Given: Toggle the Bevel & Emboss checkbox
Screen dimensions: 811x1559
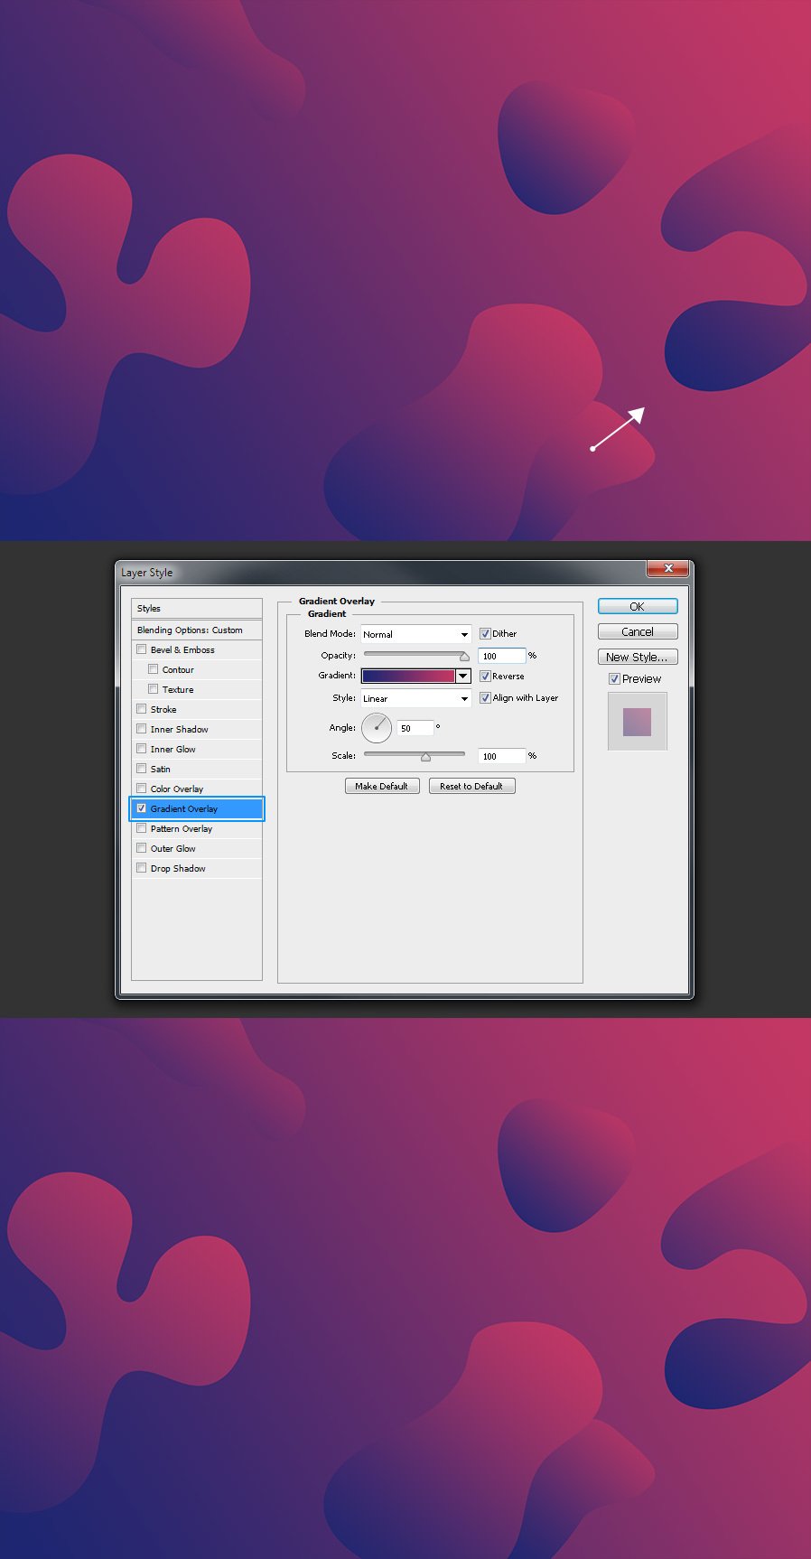Looking at the screenshot, I should click(141, 649).
